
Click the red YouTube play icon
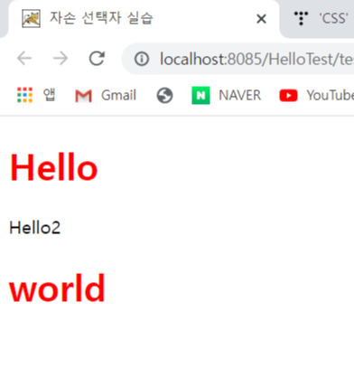[288, 96]
